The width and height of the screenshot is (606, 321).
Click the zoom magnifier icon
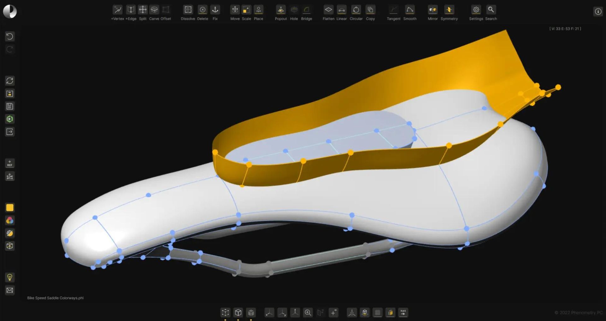click(308, 313)
